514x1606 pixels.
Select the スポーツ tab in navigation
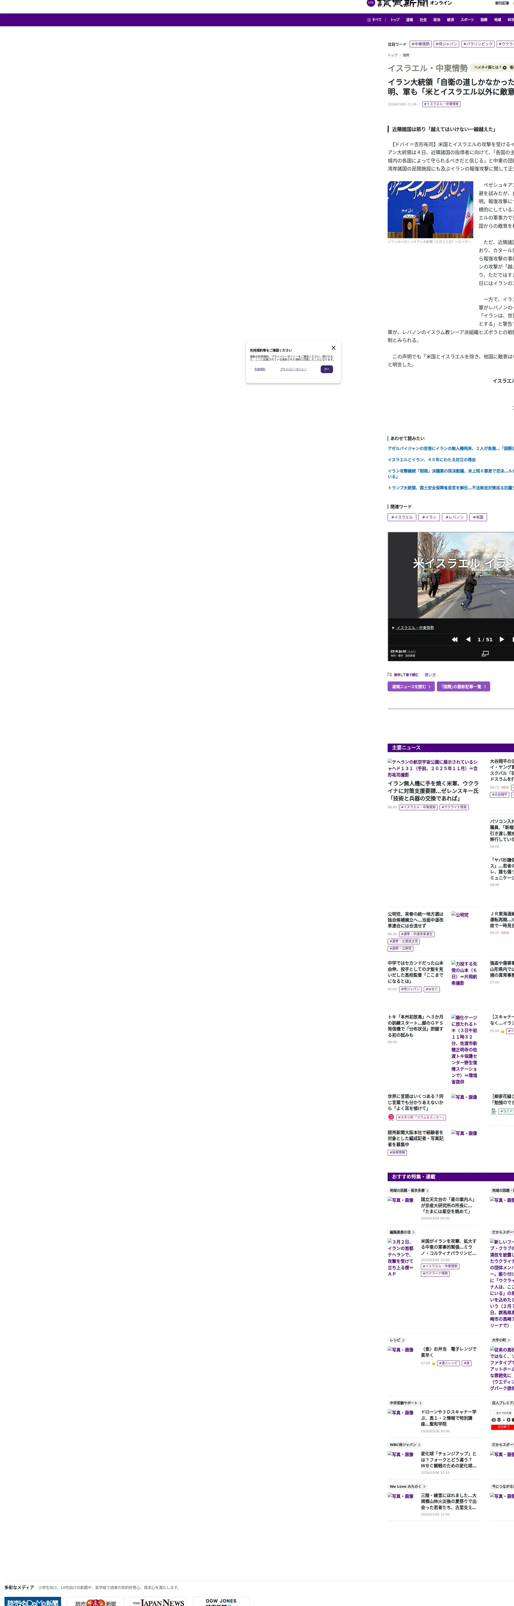pyautogui.click(x=467, y=20)
